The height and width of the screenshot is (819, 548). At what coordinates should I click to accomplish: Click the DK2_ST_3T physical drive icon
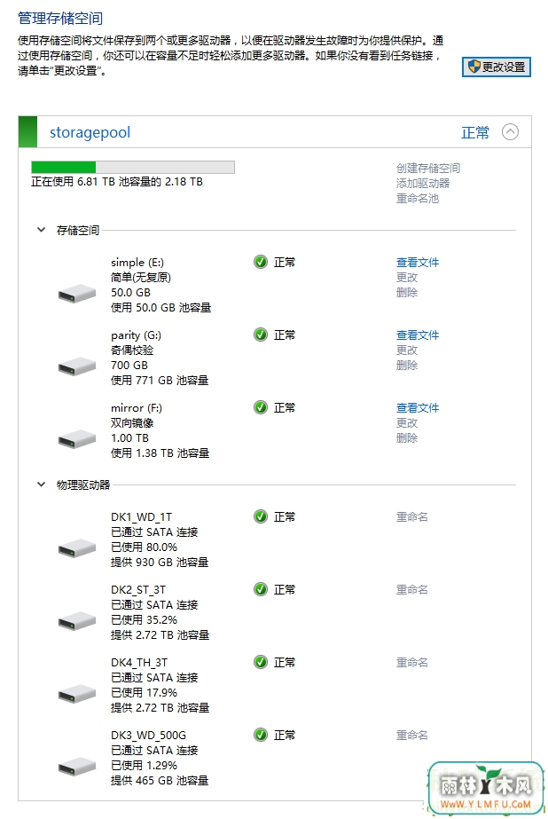(77, 621)
